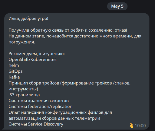This screenshot has height=131, width=155.
Task: Click the 'GitOps' line in the message
Action: click(x=15, y=71)
